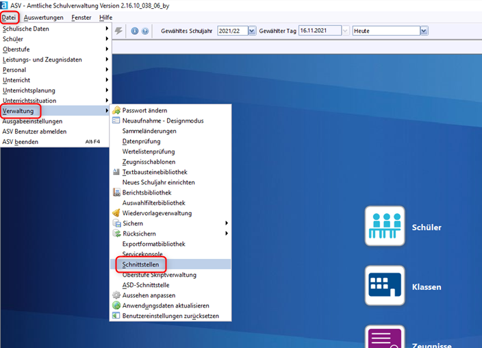Choose Datenprüfung from the submenu
The image size is (482, 348).
[170, 141]
